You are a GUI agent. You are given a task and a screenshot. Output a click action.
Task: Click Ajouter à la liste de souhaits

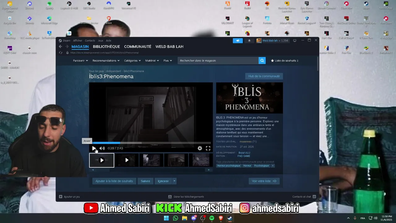[114, 181]
